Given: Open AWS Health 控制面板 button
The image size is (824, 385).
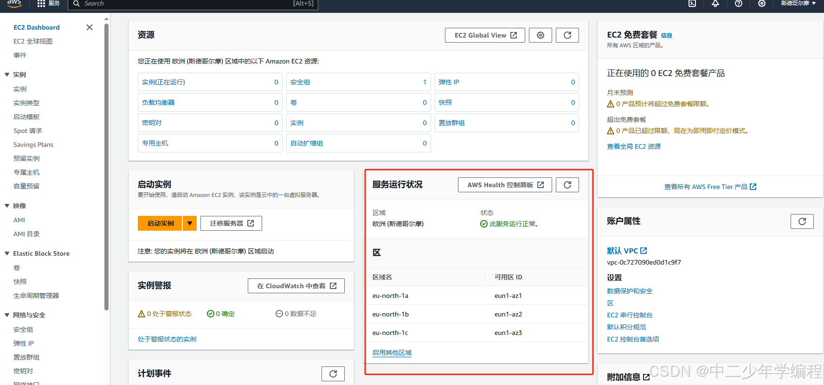Looking at the screenshot, I should point(505,185).
